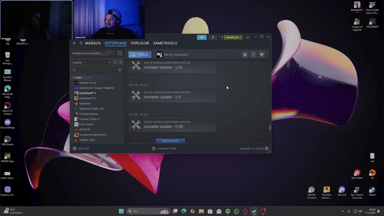Image resolution: width=384 pixels, height=216 pixels.
Task: Open the KÜTÜPHANE tab
Action: click(x=115, y=43)
